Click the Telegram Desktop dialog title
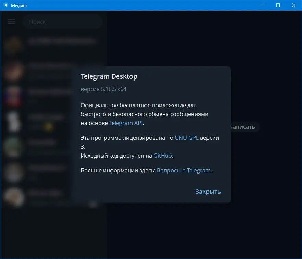The width and height of the screenshot is (302, 259). coord(109,76)
